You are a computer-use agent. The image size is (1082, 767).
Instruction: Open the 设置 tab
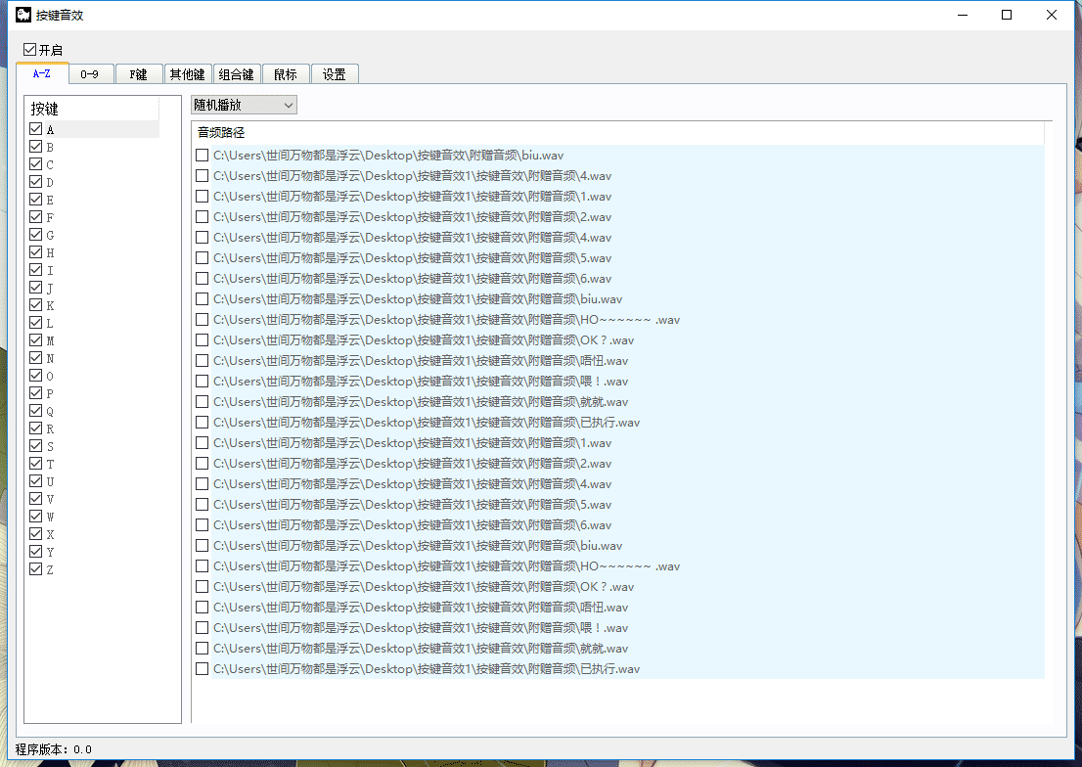coord(335,74)
